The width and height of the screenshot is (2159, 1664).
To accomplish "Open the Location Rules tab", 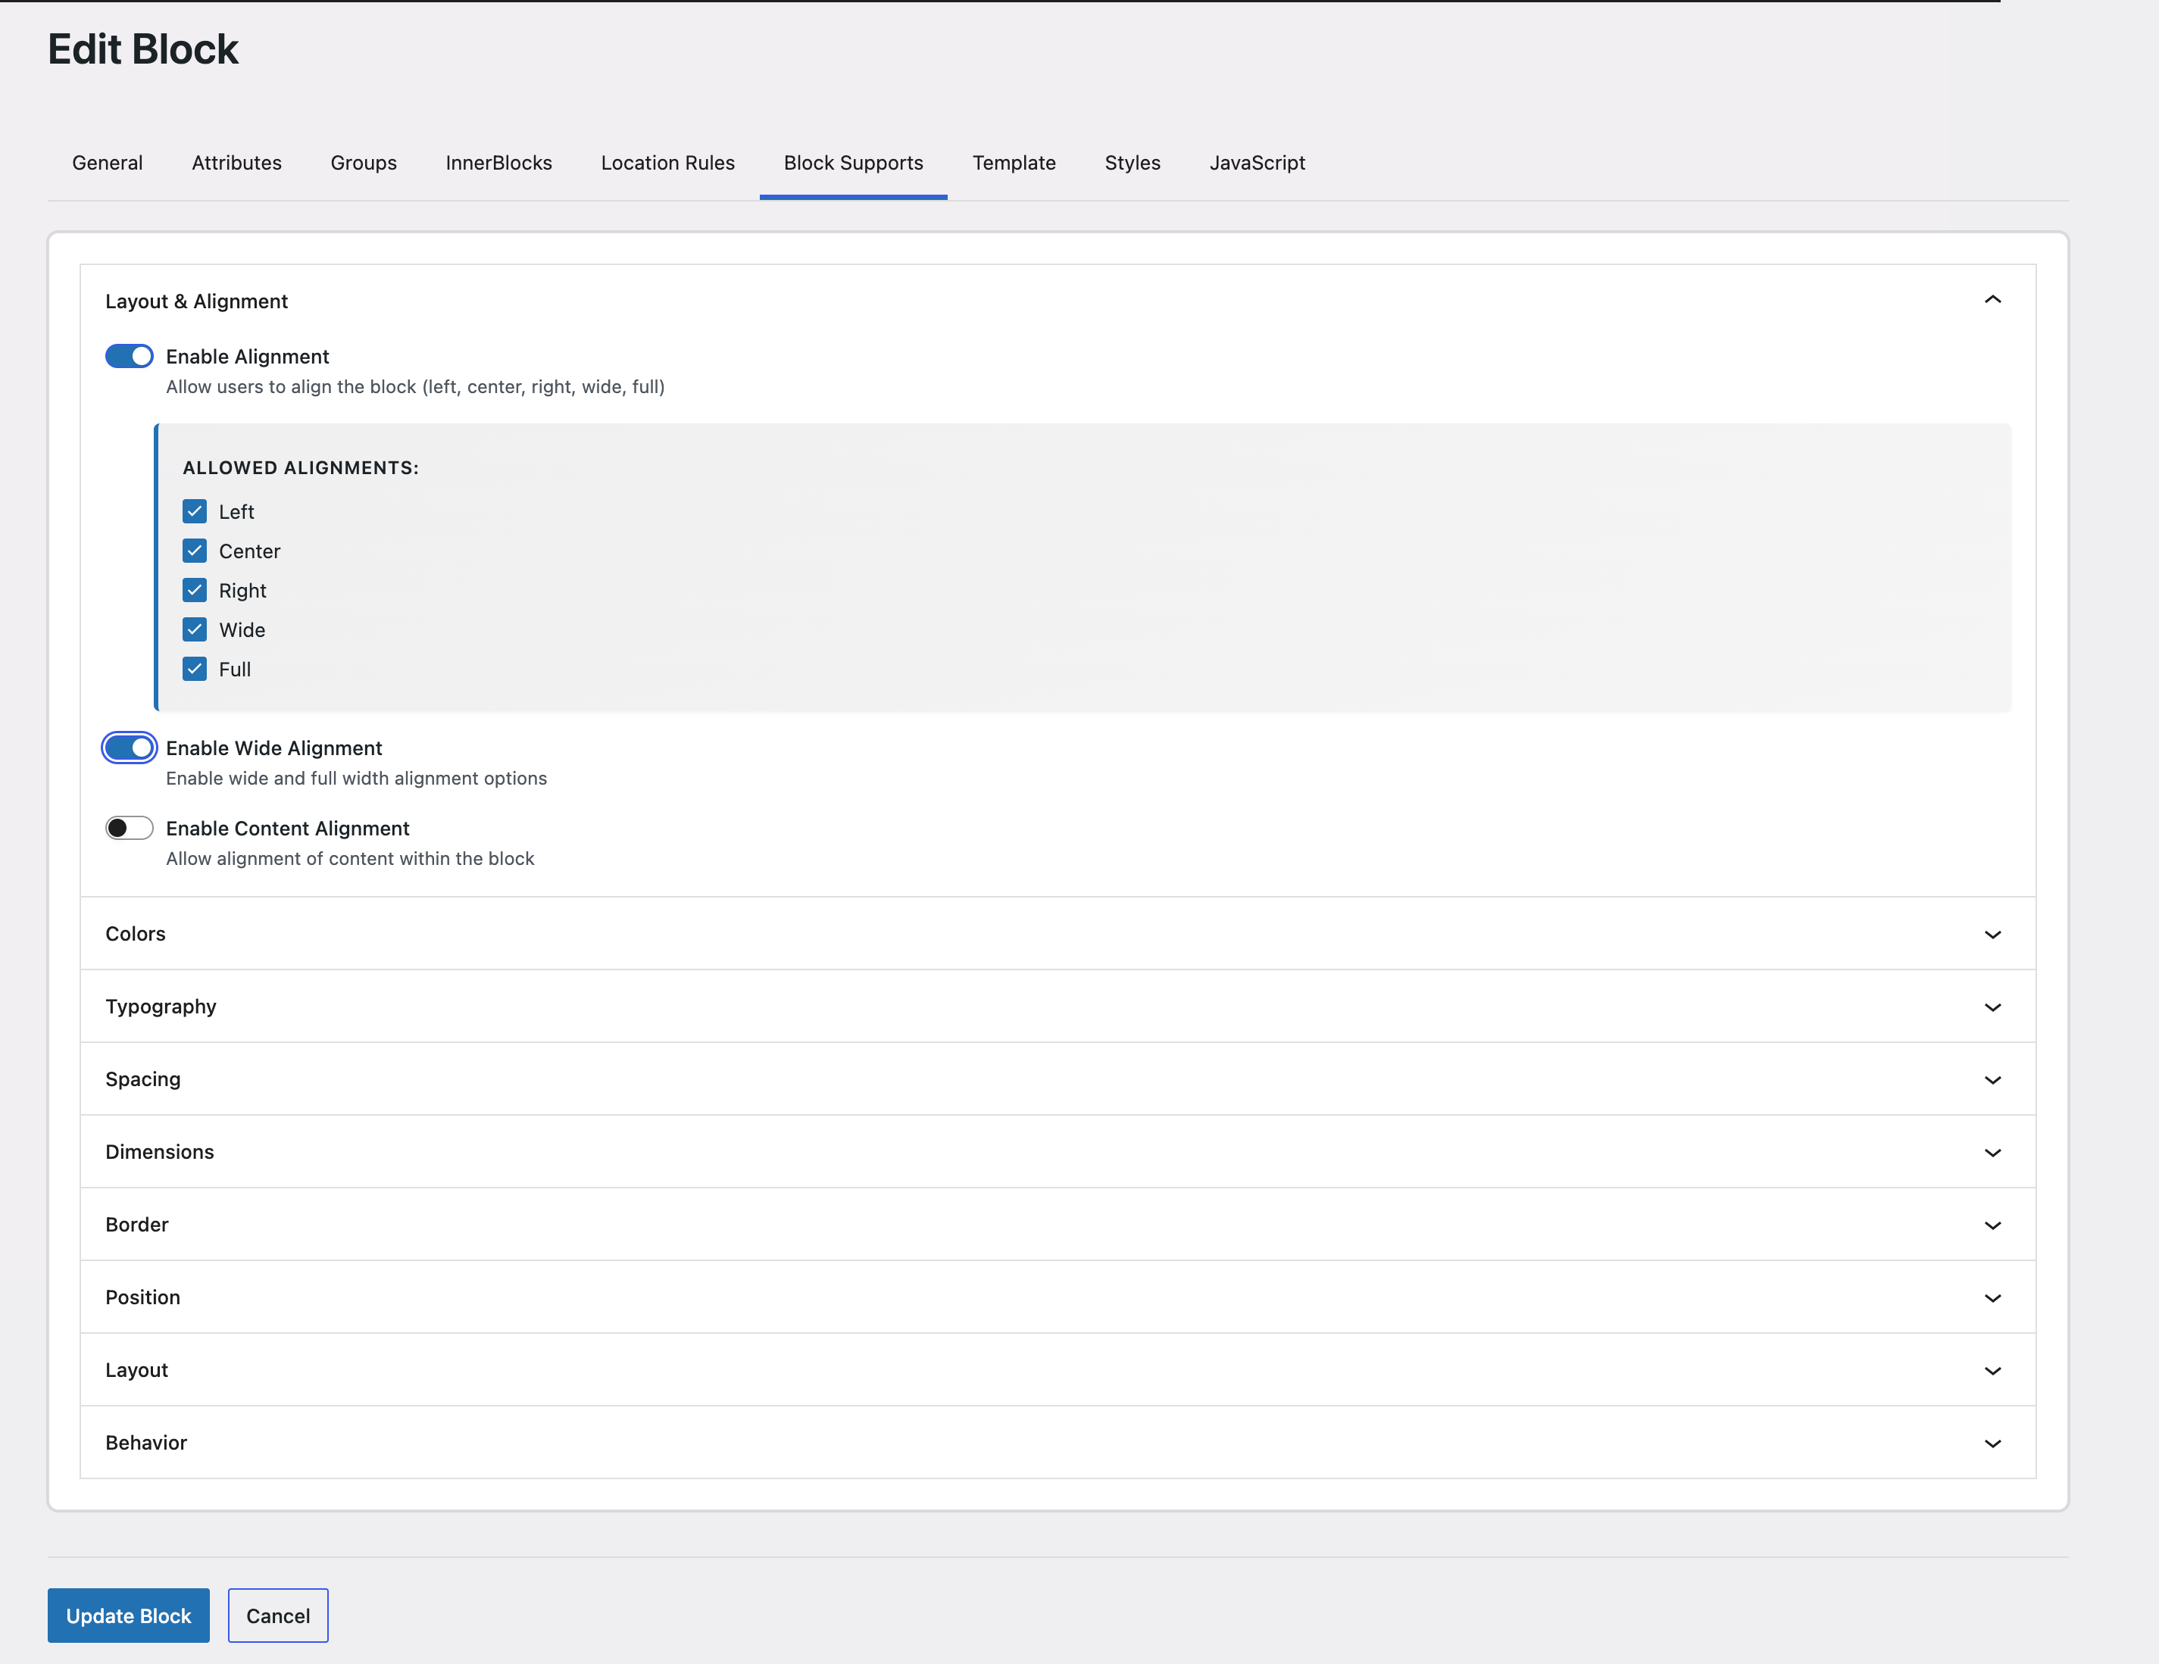I will pyautogui.click(x=667, y=163).
